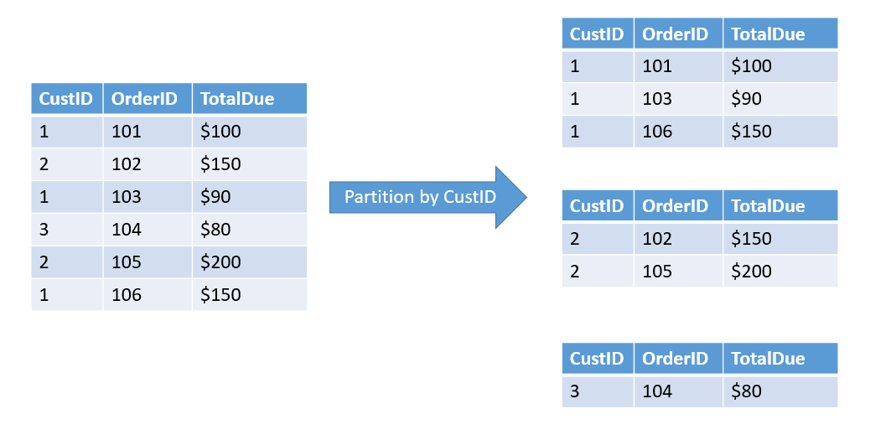Select order 104 in the bottom partition table
891x435 pixels.
[678, 391]
